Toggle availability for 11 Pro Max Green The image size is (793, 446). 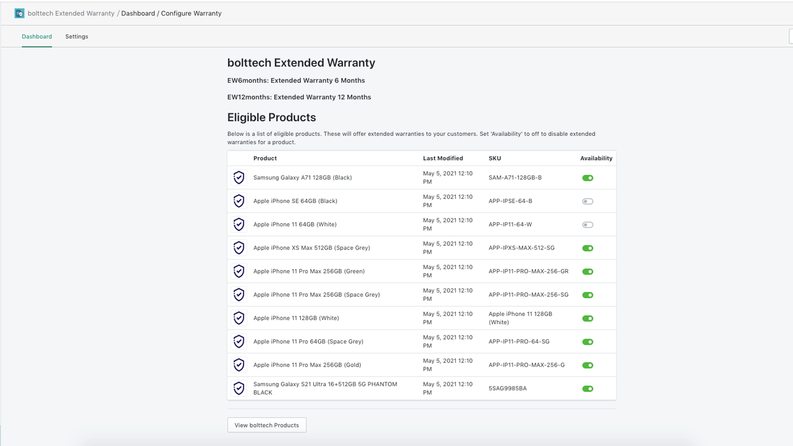[x=588, y=272]
